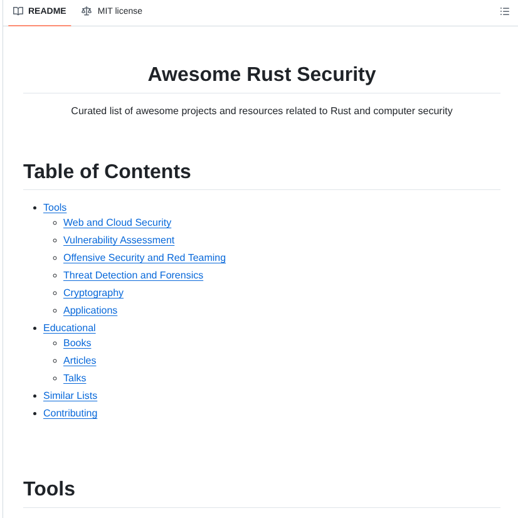Open the Books link under Educational

(77, 343)
